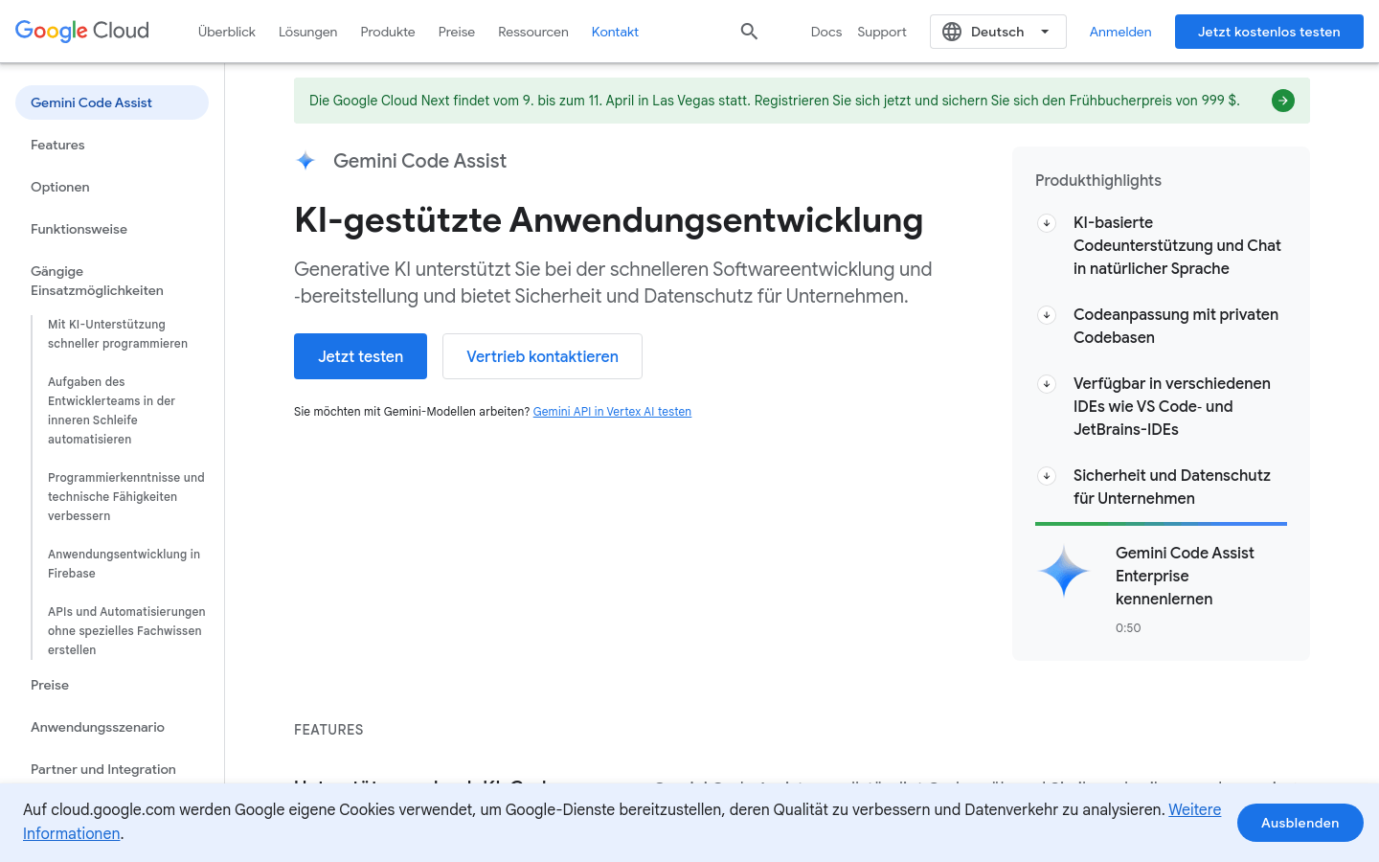Select Gemini Code Assist in sidebar
Image resolution: width=1379 pixels, height=862 pixels.
(112, 102)
